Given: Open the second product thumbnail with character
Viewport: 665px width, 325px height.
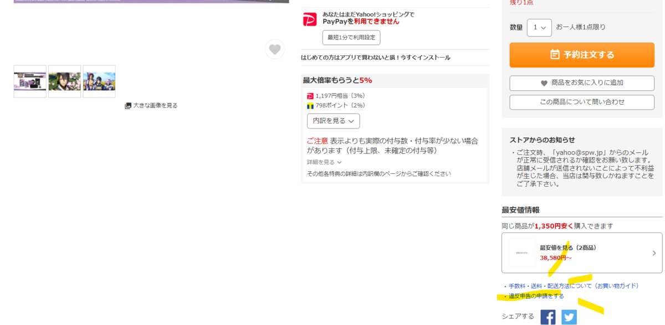Looking at the screenshot, I should (64, 81).
